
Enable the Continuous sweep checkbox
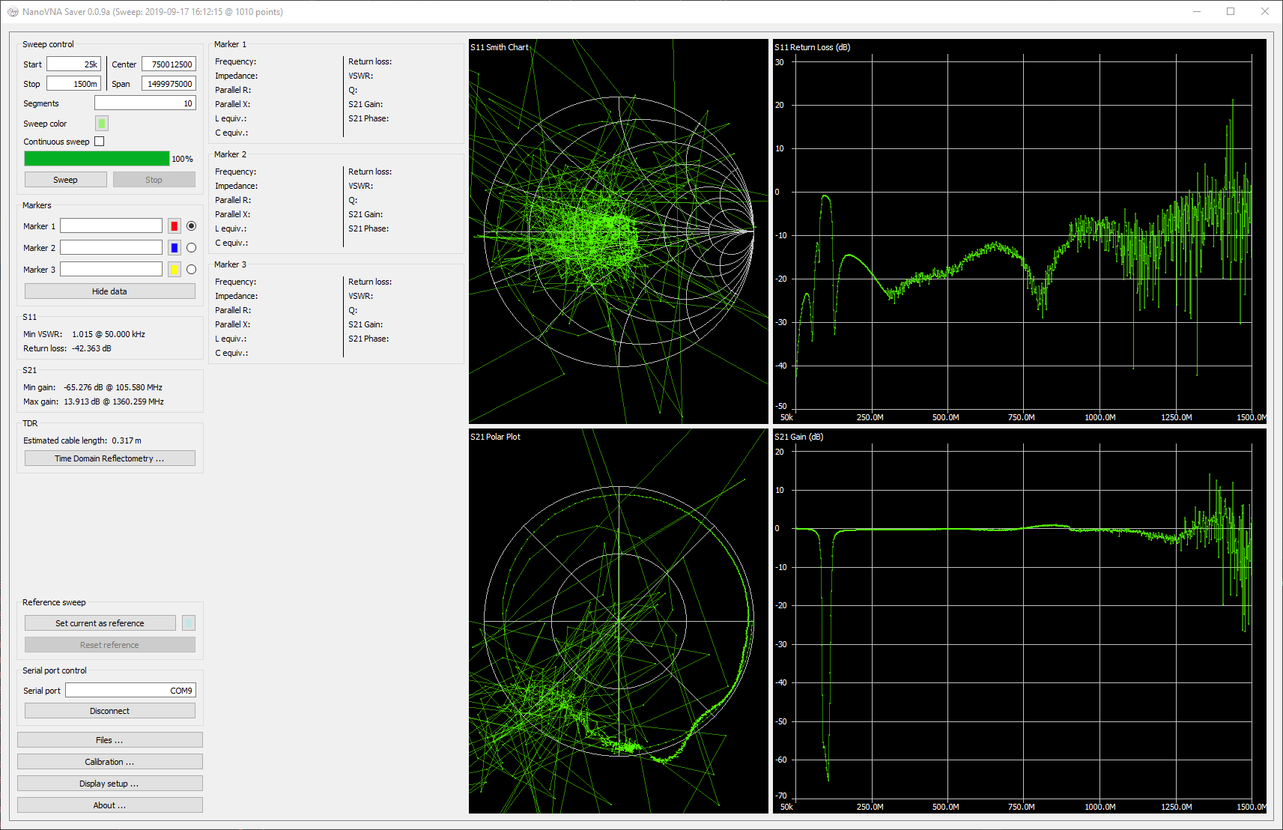pyautogui.click(x=100, y=142)
